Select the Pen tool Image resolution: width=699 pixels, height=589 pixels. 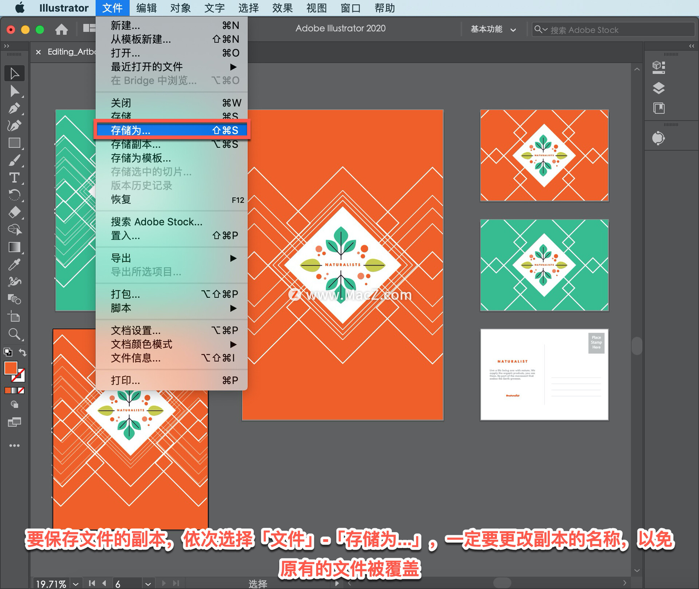click(14, 108)
